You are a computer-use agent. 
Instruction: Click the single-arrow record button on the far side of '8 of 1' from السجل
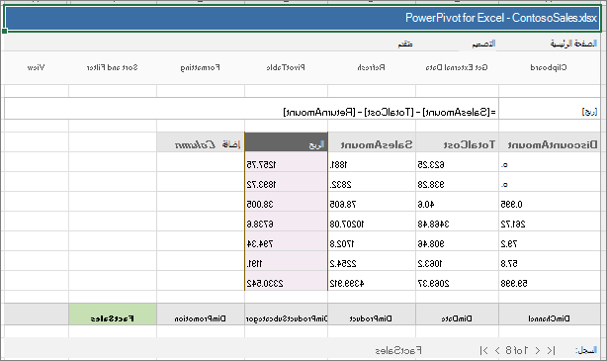point(497,350)
